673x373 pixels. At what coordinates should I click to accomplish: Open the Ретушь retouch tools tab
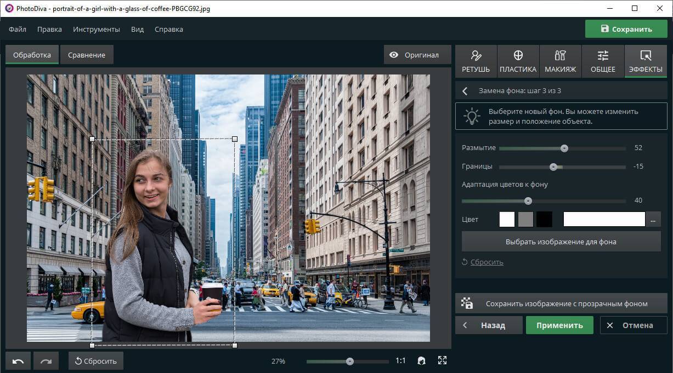476,61
